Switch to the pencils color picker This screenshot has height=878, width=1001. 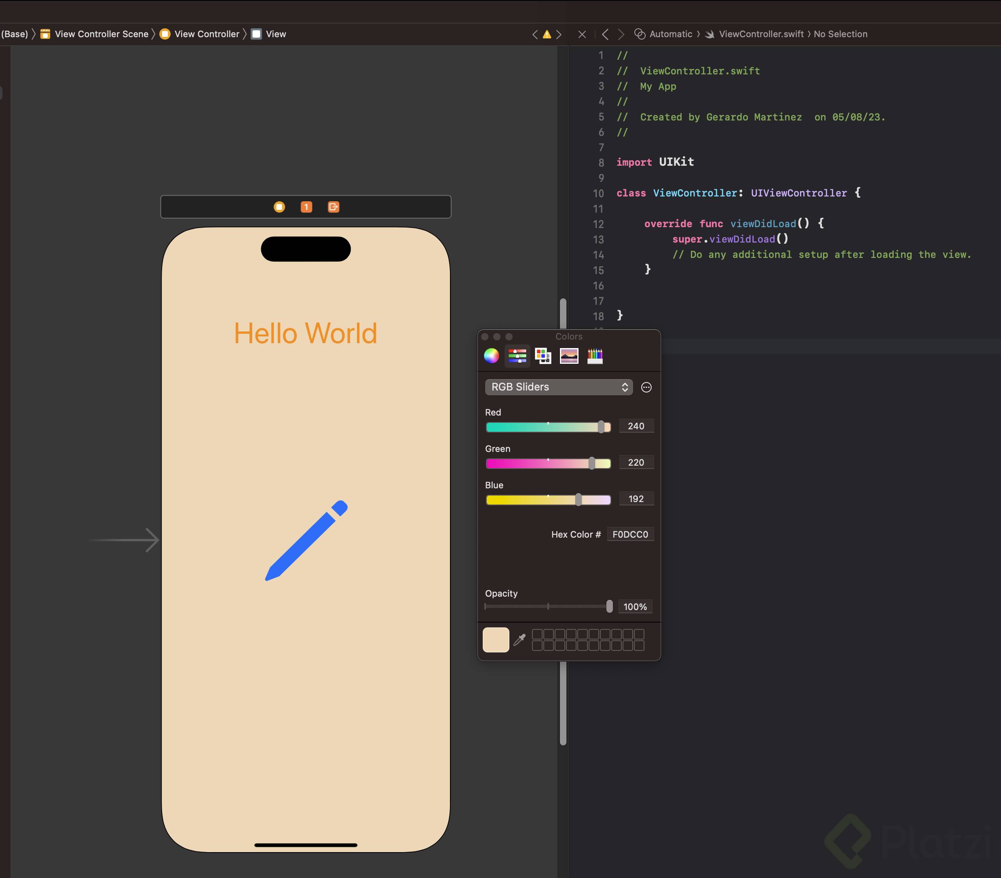(x=595, y=356)
